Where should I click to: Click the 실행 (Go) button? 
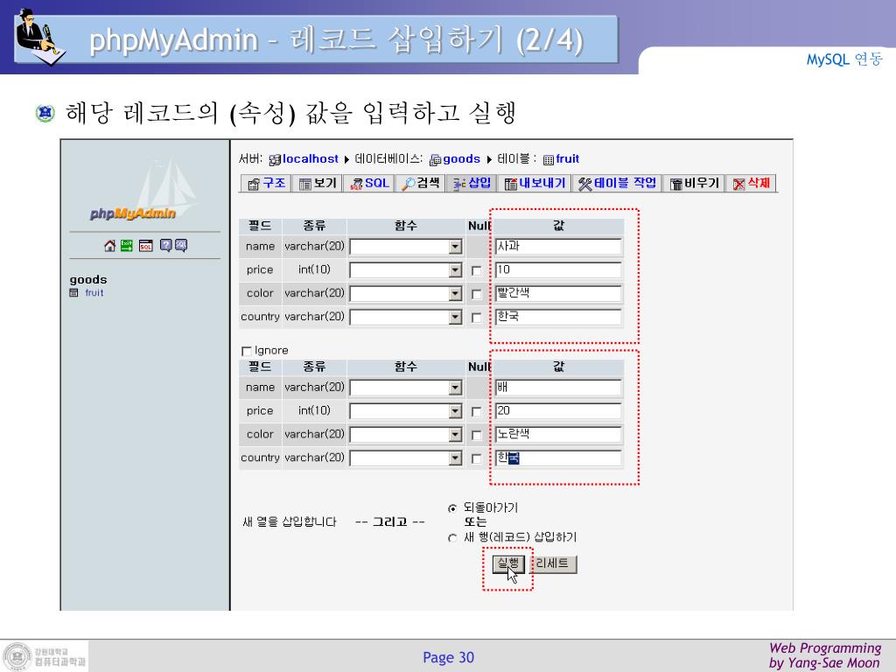(x=508, y=564)
